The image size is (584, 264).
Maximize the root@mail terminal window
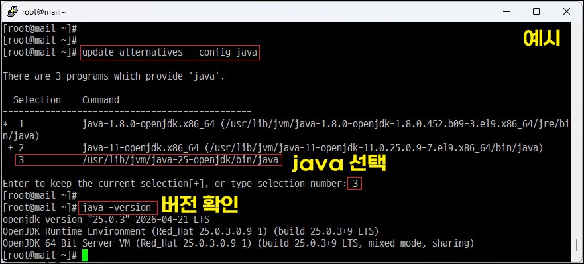(536, 11)
